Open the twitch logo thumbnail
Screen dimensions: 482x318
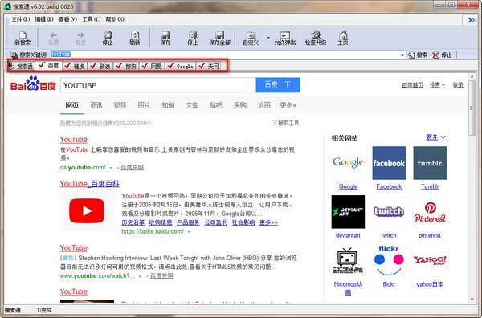point(389,212)
